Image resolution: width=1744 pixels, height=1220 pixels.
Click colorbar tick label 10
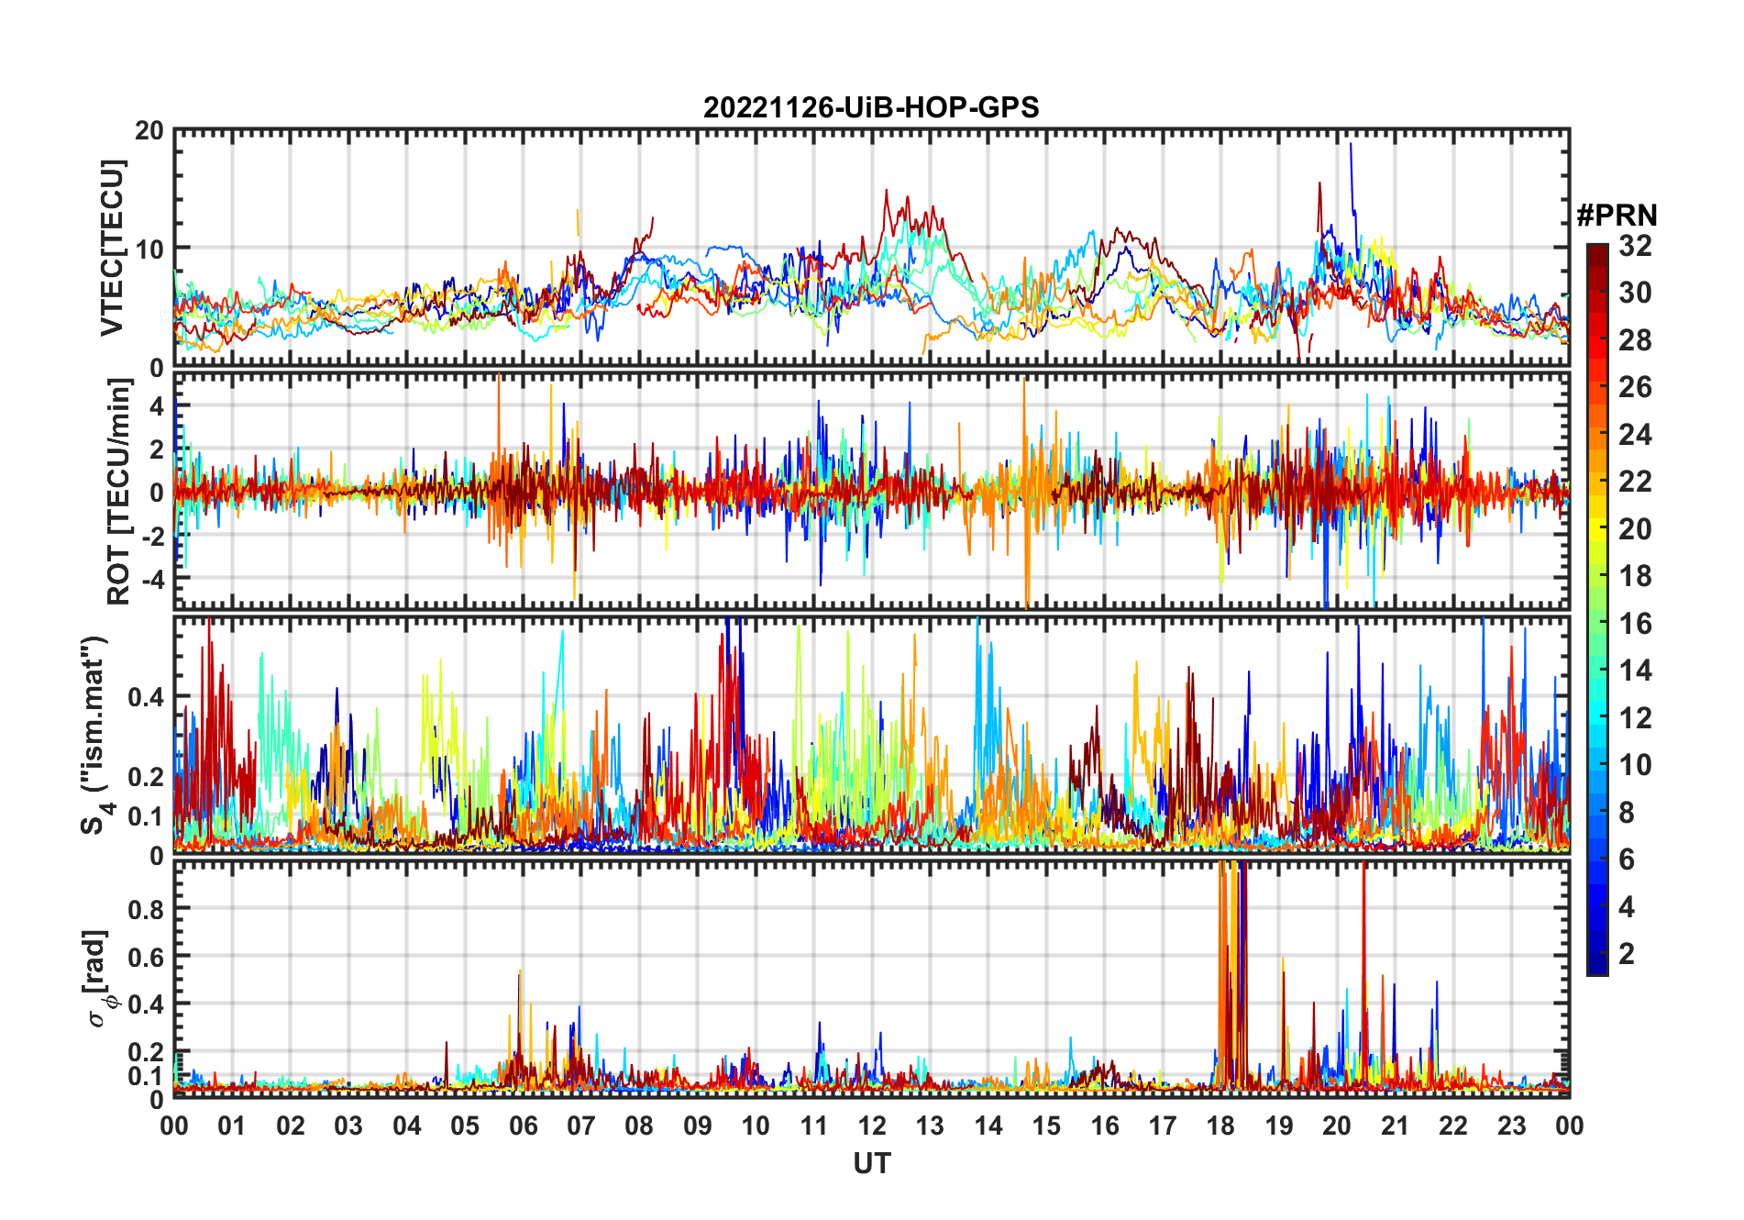1635,765
